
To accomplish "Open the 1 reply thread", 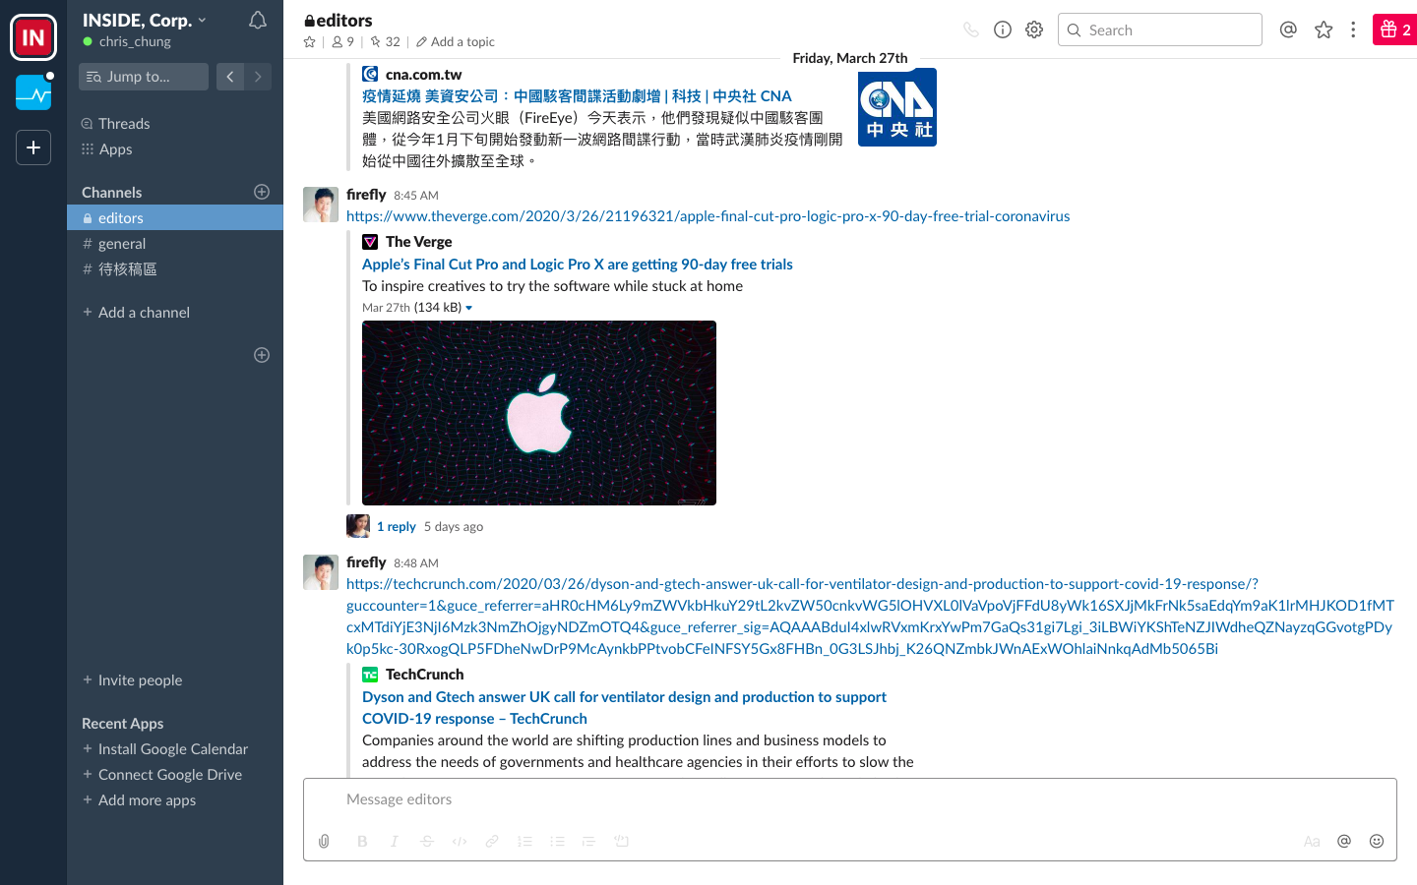I will click(x=397, y=526).
